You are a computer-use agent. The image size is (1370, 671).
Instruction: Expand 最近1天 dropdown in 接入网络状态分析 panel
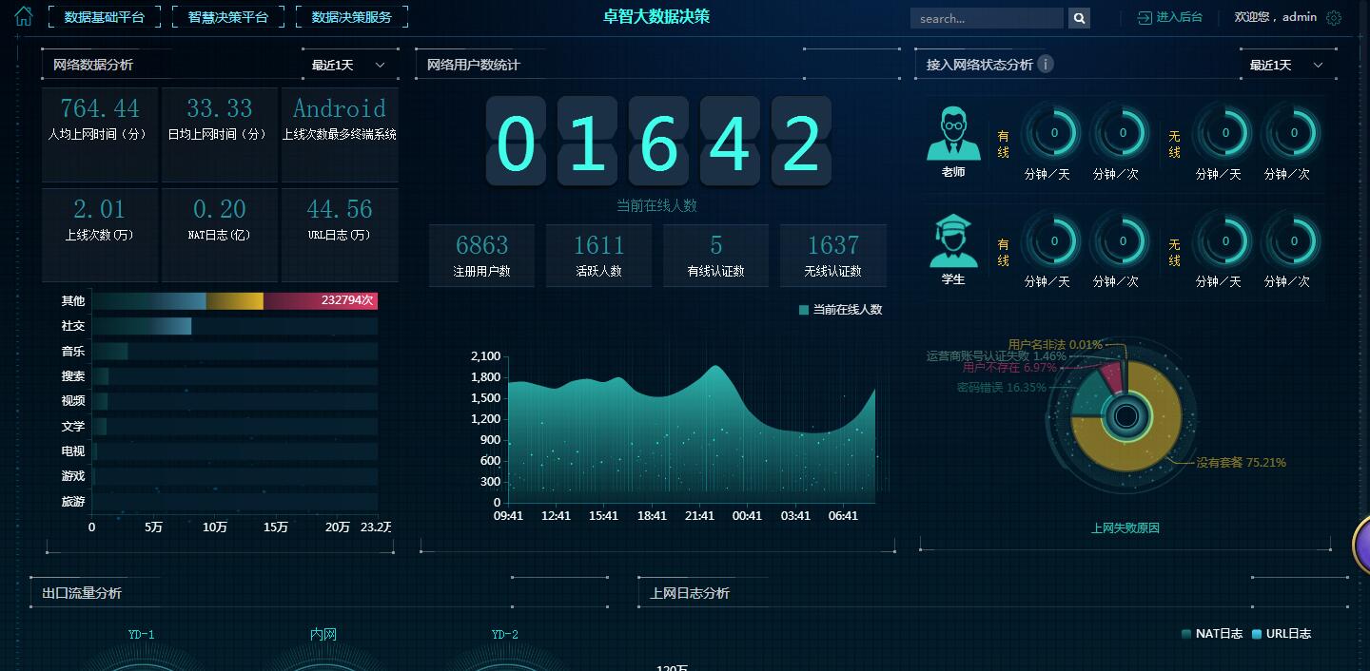[x=1286, y=65]
